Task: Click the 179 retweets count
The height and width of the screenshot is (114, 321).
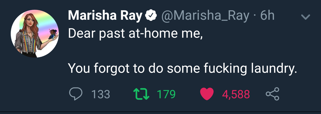Action: [166, 94]
